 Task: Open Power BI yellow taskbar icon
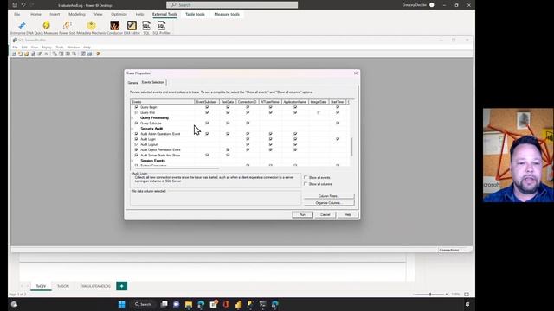pos(238,304)
